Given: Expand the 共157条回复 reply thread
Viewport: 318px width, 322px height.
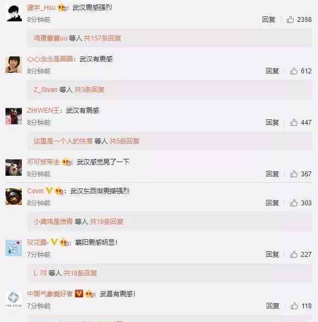Looking at the screenshot, I should tap(102, 38).
